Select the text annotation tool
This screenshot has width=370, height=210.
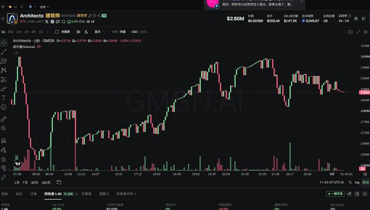[4, 98]
